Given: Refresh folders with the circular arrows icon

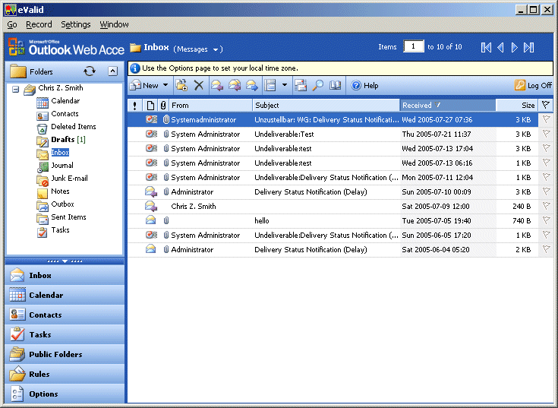Looking at the screenshot, I should (x=90, y=71).
